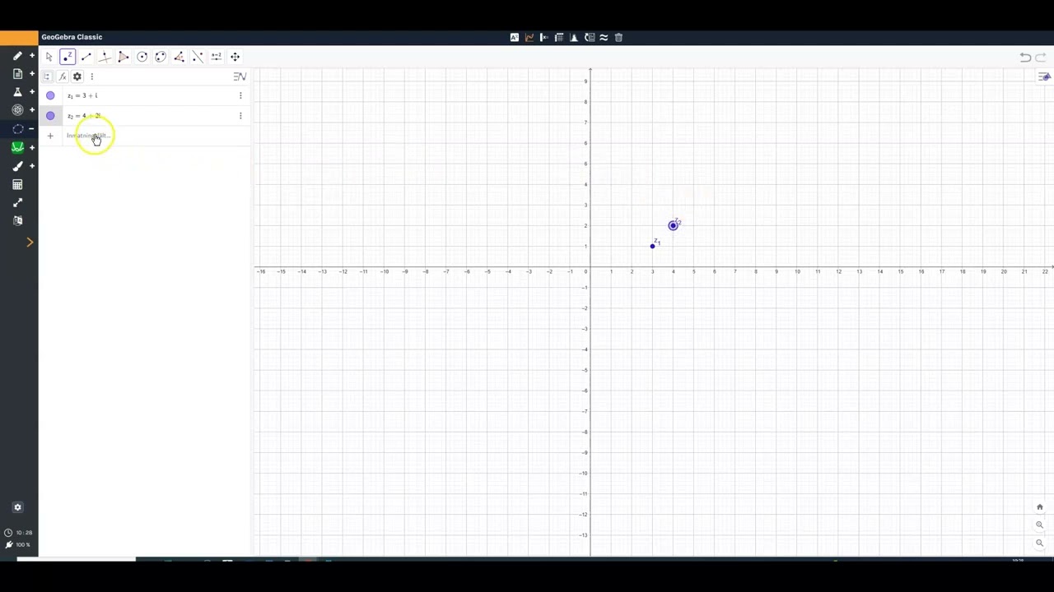
Task: Toggle visibility of z1 = 3 + i
Action: click(x=50, y=95)
